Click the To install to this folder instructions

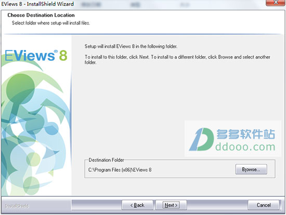[177, 60]
